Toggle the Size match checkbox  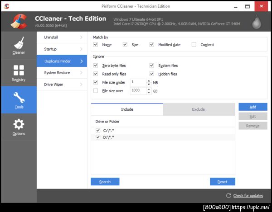point(125,45)
